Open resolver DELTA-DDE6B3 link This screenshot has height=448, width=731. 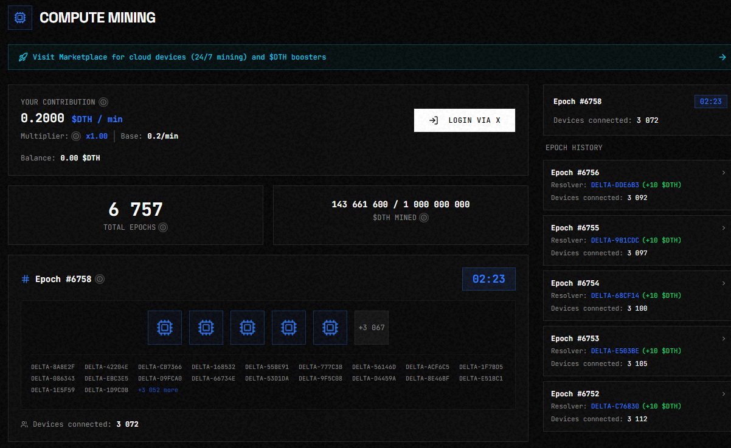tap(615, 185)
